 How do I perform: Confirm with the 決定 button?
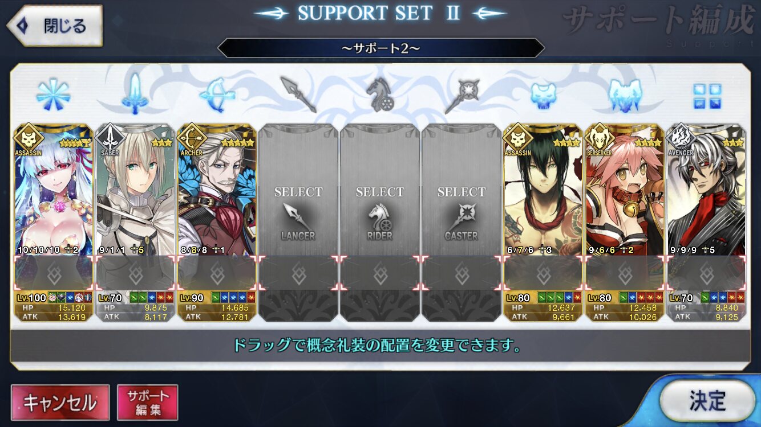pyautogui.click(x=707, y=401)
